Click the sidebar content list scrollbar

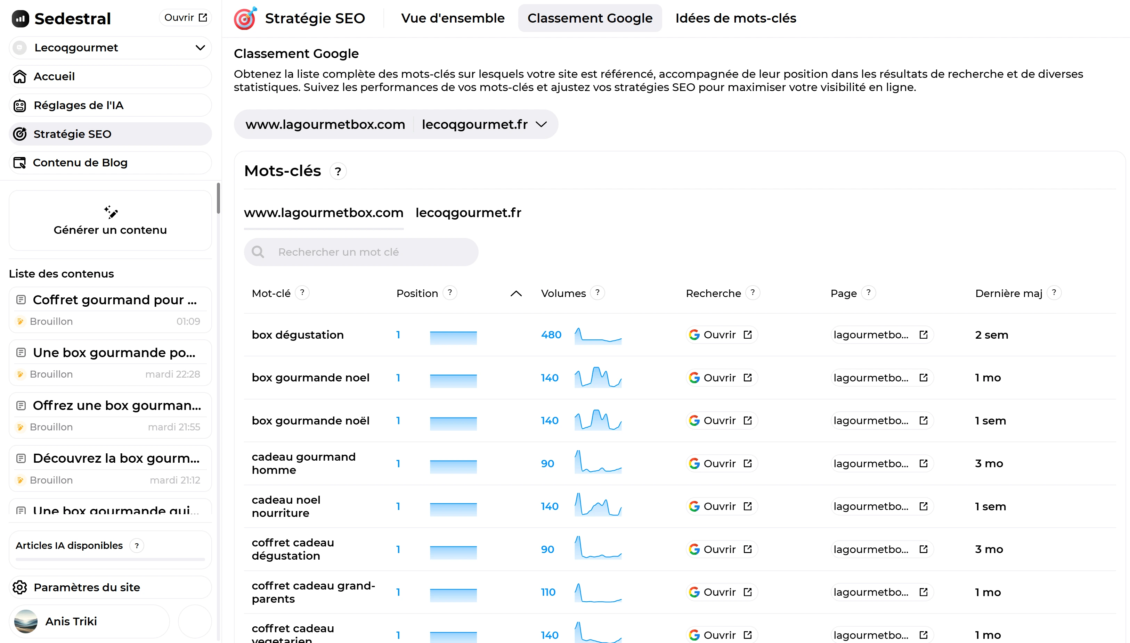point(218,199)
